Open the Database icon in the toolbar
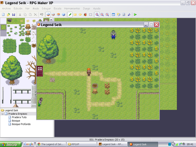196x147 pixels. pyautogui.click(x=113, y=15)
